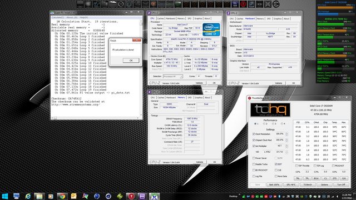The image size is (356, 200).
Task: Click the Clock Modulation percentage stepper arrows
Action: (287, 134)
